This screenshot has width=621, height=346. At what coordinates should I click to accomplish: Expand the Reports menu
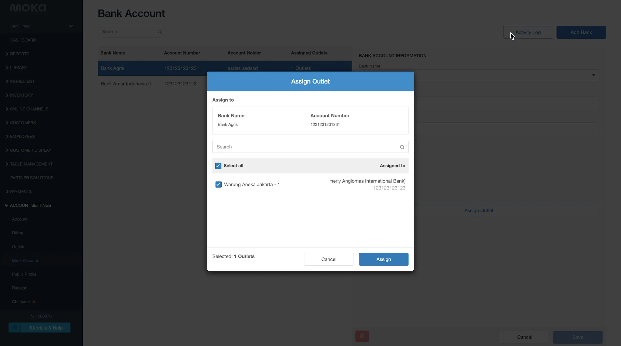tap(18, 54)
